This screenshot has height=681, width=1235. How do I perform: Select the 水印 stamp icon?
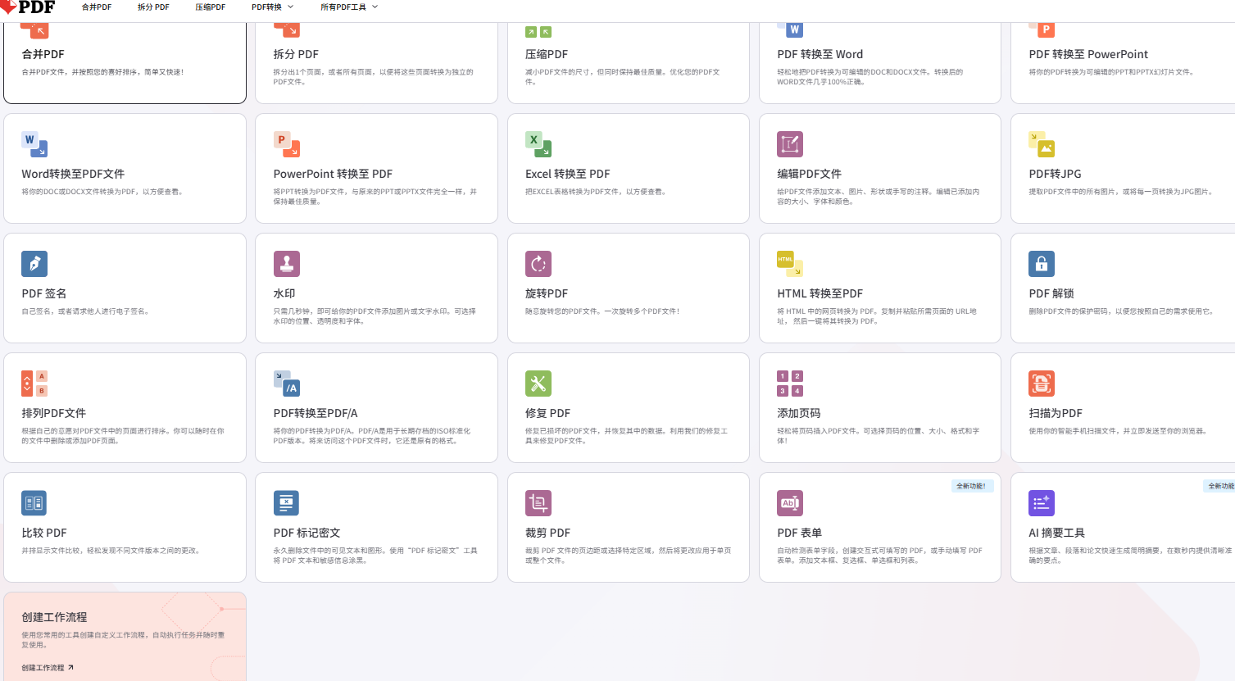pos(286,264)
